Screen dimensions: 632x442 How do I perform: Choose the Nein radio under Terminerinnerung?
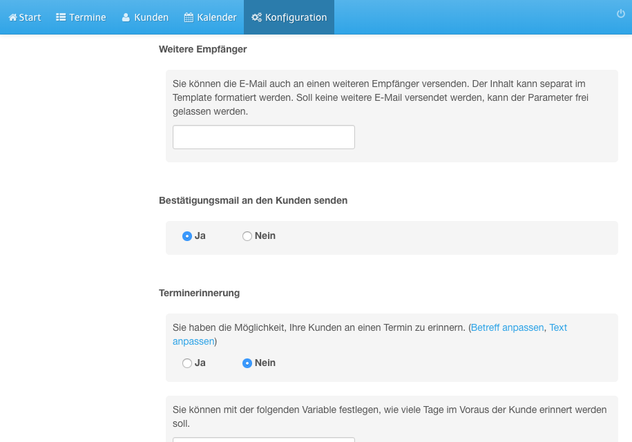(x=247, y=363)
